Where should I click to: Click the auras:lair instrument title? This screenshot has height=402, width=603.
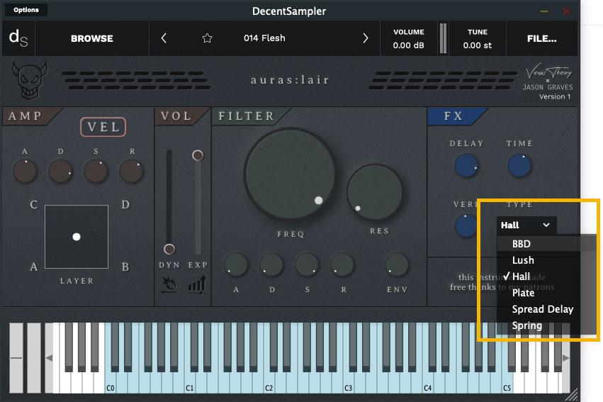[290, 80]
